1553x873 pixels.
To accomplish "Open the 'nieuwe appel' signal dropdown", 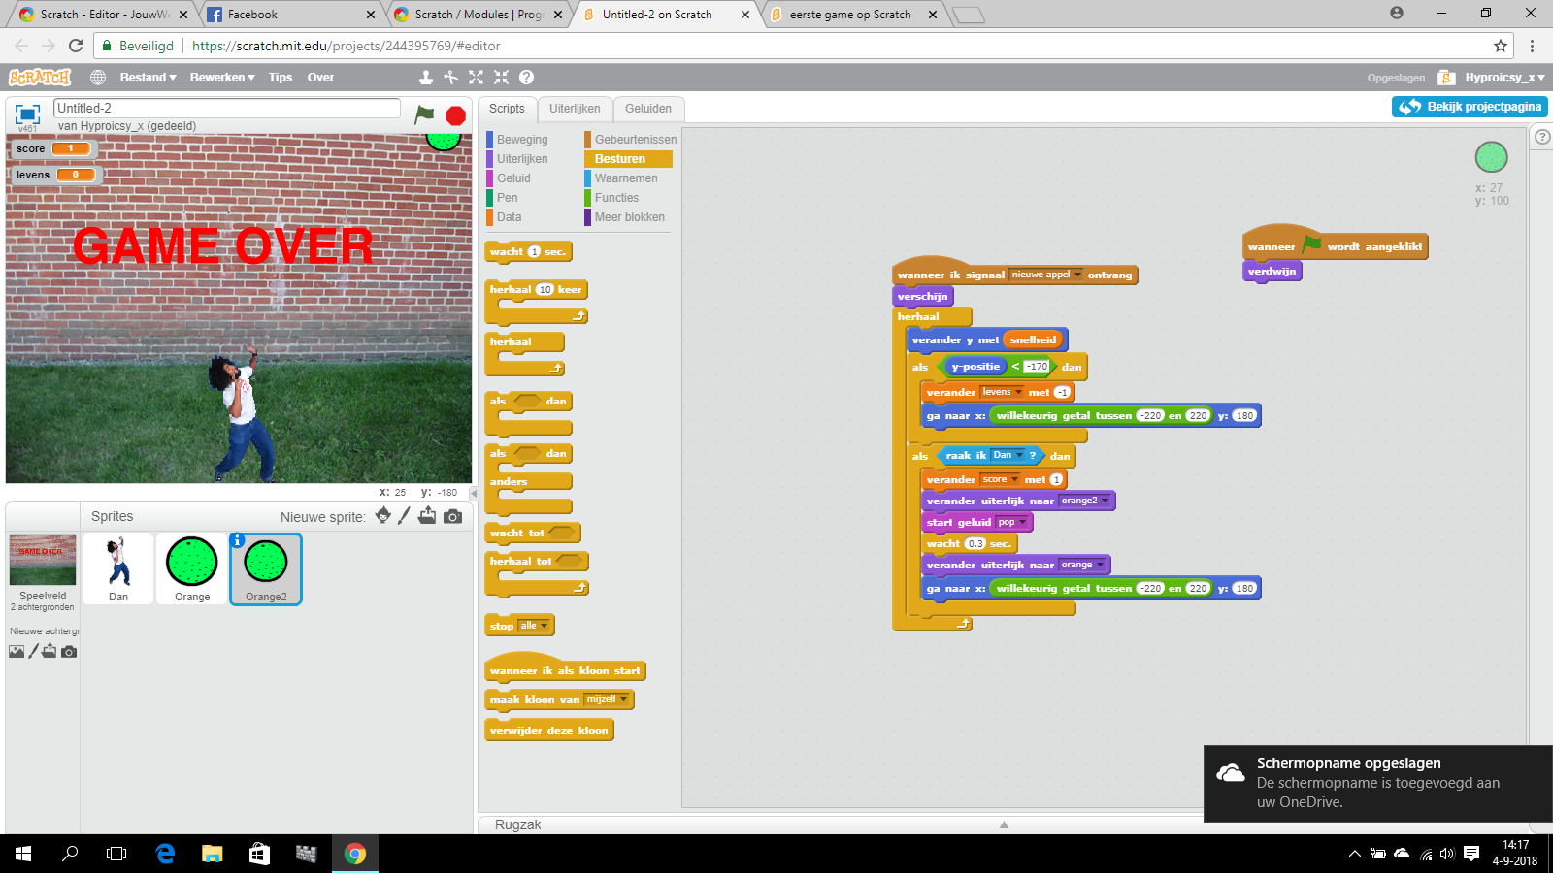I will coord(1046,275).
